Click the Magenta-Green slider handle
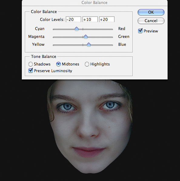The image size is (180, 181). (86, 37)
